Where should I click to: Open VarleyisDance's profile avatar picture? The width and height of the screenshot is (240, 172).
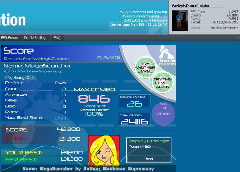click(x=180, y=20)
